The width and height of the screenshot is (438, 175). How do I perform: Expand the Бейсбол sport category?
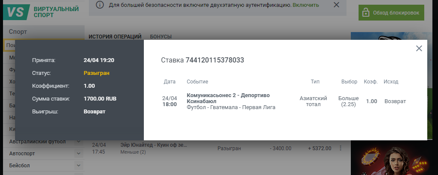click(79, 165)
